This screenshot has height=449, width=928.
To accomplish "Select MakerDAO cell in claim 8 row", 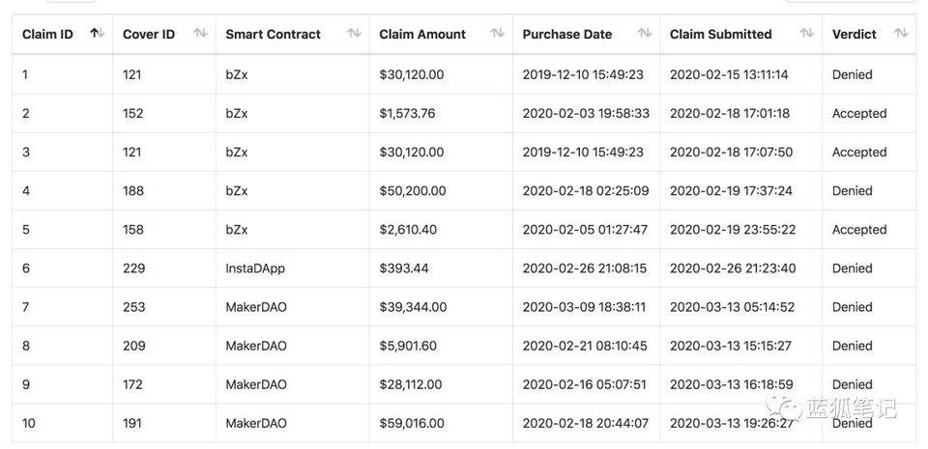I will 256,346.
